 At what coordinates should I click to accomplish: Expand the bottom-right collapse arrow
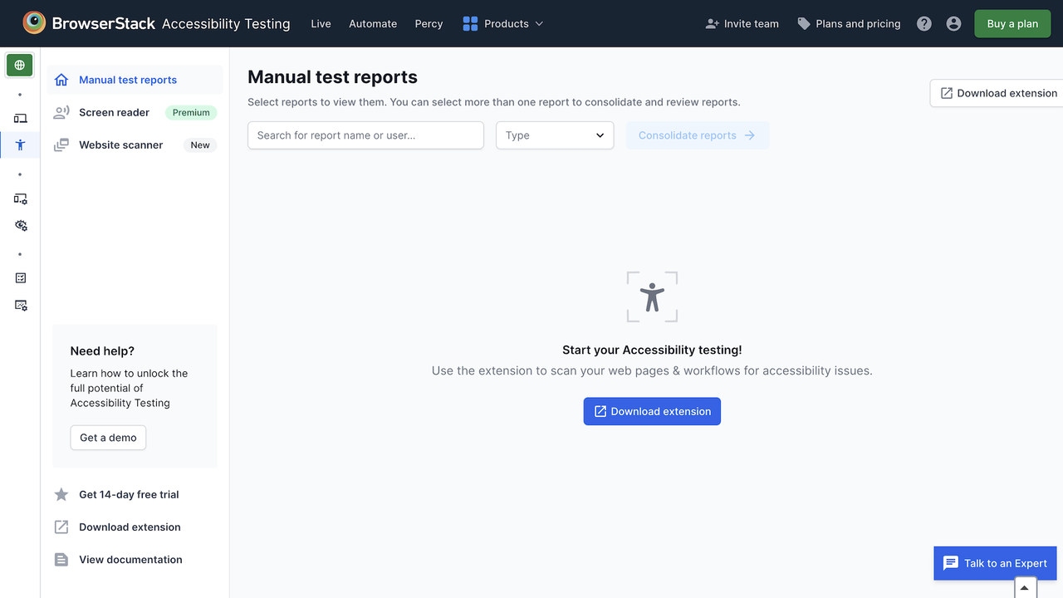click(1025, 587)
